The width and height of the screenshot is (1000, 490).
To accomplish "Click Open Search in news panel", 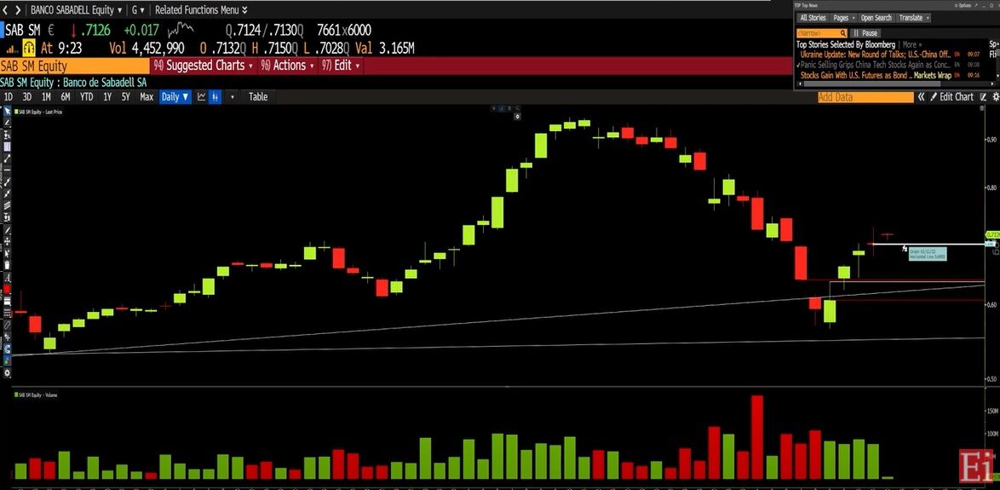I will 876,18.
